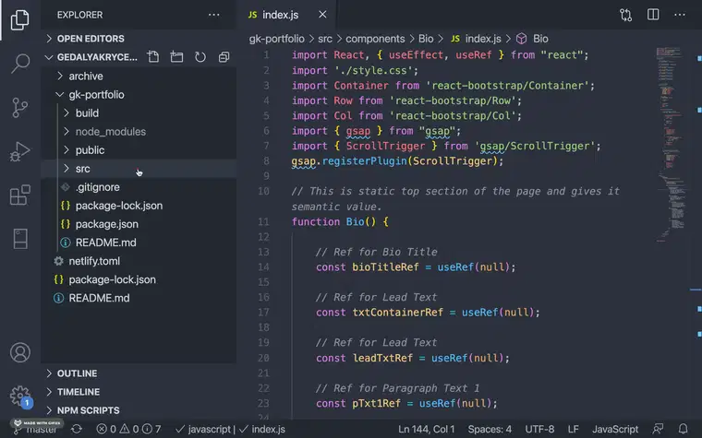Image resolution: width=702 pixels, height=438 pixels.
Task: Place cursor on function Bio() line
Action: (340, 221)
